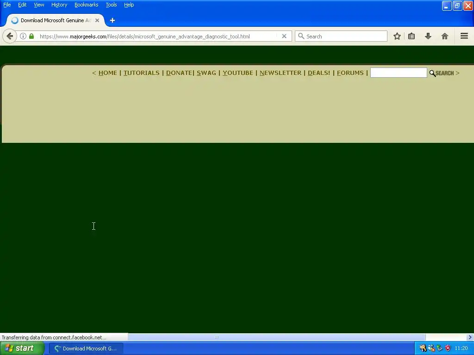Go to the browser home page icon
The height and width of the screenshot is (355, 474).
[445, 36]
